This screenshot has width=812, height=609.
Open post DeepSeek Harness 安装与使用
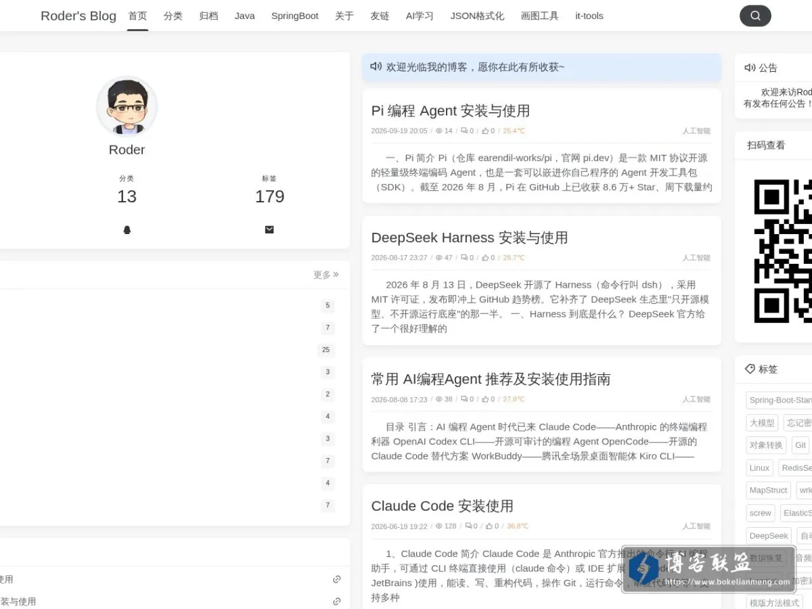pyautogui.click(x=470, y=238)
